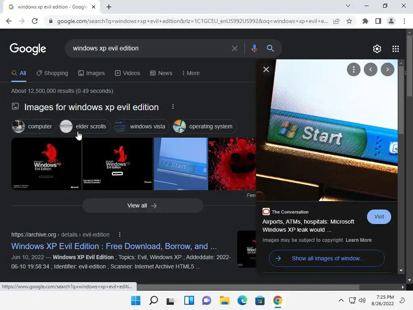The height and width of the screenshot is (310, 413).
Task: Open a new browser tab
Action: pyautogui.click(x=109, y=7)
